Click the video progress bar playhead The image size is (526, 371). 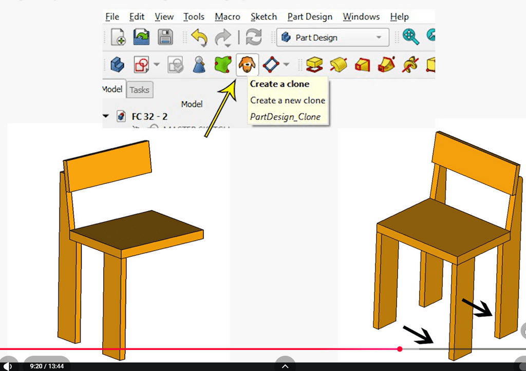(400, 349)
